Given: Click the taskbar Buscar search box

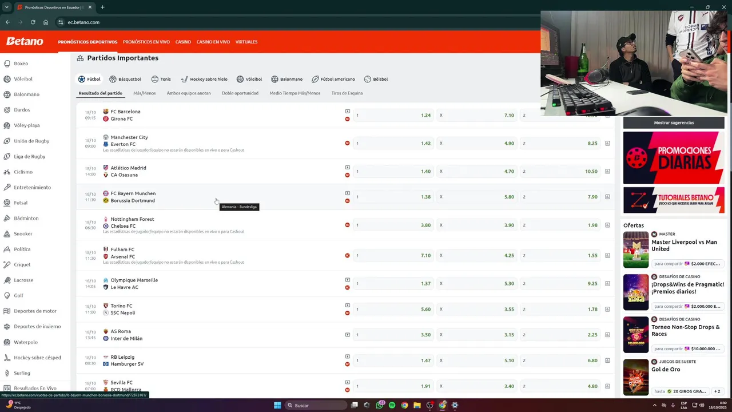Looking at the screenshot, I should pos(316,405).
